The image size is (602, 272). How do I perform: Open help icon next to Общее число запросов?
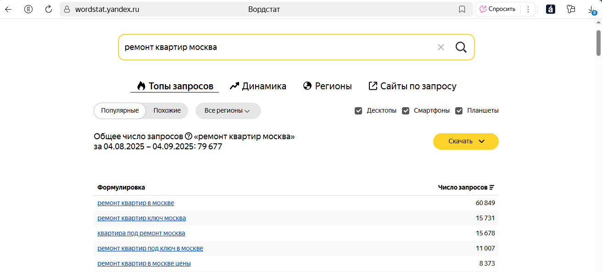tap(188, 136)
